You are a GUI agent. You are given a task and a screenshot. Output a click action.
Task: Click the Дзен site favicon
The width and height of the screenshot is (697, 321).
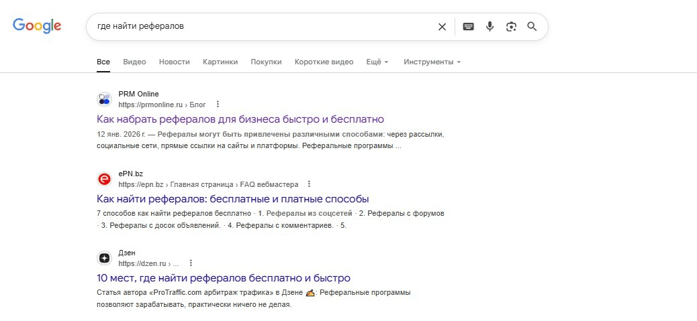point(105,258)
